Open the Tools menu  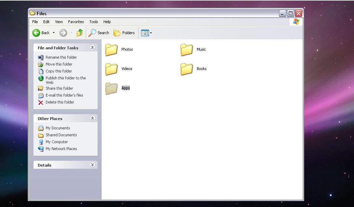93,22
